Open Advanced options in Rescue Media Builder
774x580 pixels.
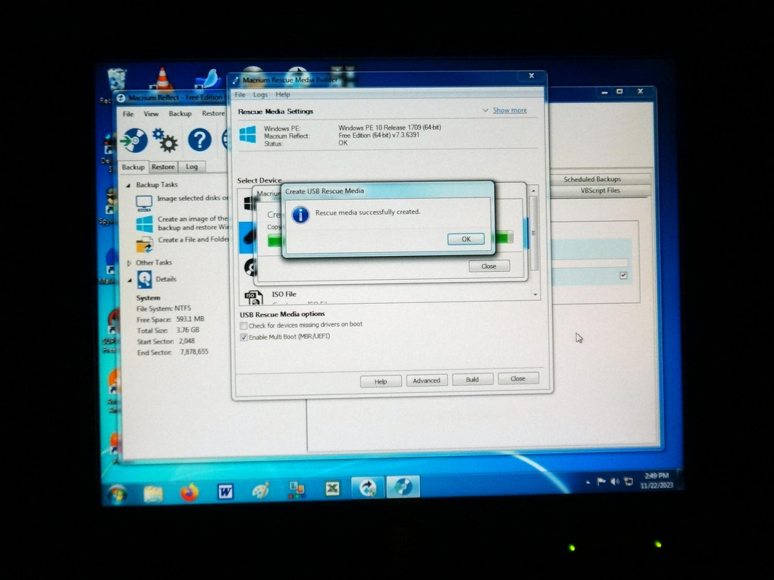pos(427,380)
